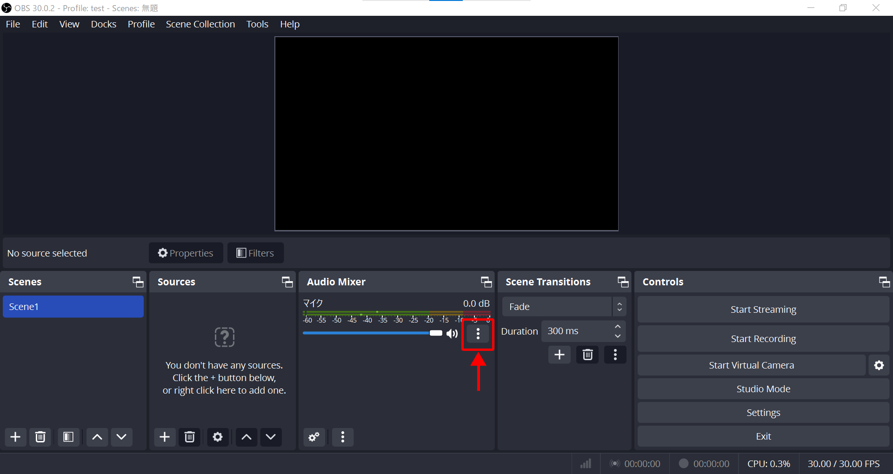893x474 pixels.
Task: Add a new source with the plus icon
Action: [x=164, y=437]
